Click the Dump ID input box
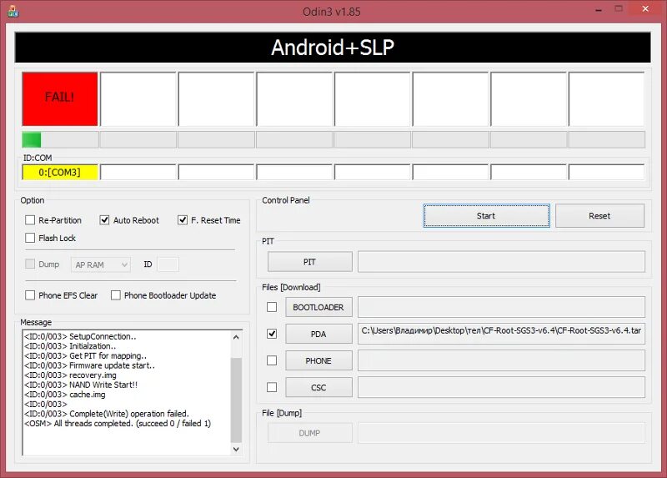The height and width of the screenshot is (478, 667). (168, 264)
